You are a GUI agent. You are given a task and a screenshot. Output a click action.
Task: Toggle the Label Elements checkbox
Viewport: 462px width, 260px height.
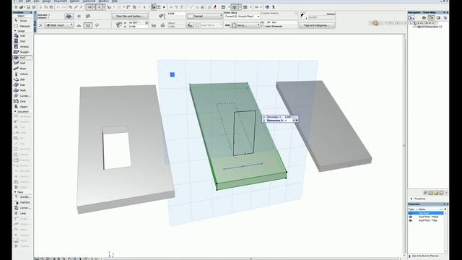click(x=263, y=26)
